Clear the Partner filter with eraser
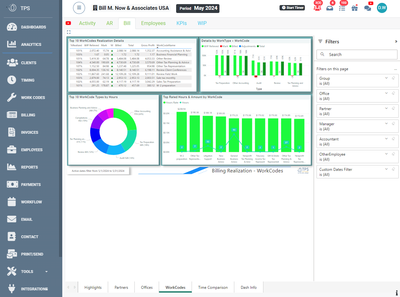400x297 pixels. tap(393, 108)
